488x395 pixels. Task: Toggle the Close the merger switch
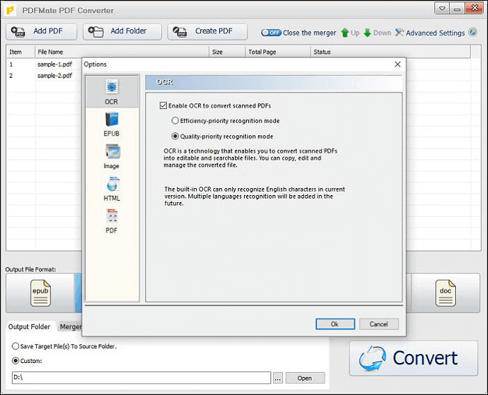point(271,33)
